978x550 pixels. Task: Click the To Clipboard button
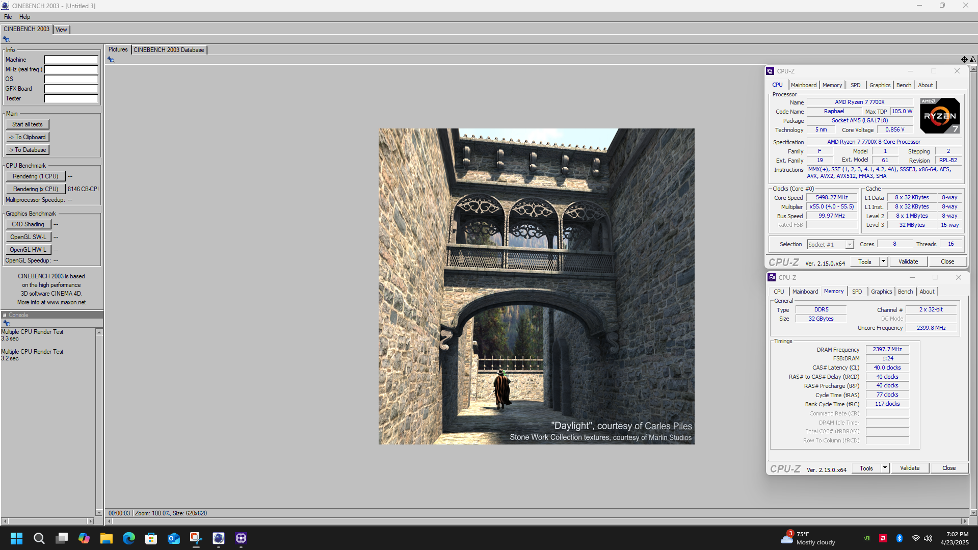pyautogui.click(x=28, y=137)
